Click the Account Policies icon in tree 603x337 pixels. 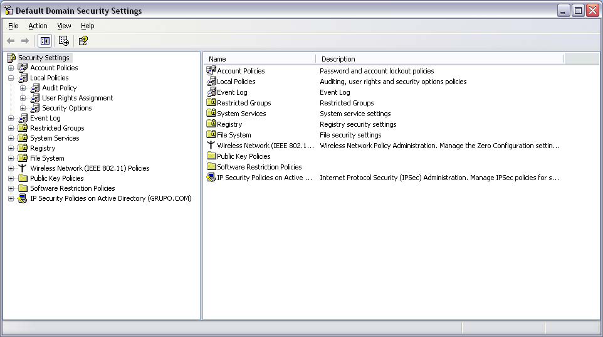[23, 68]
